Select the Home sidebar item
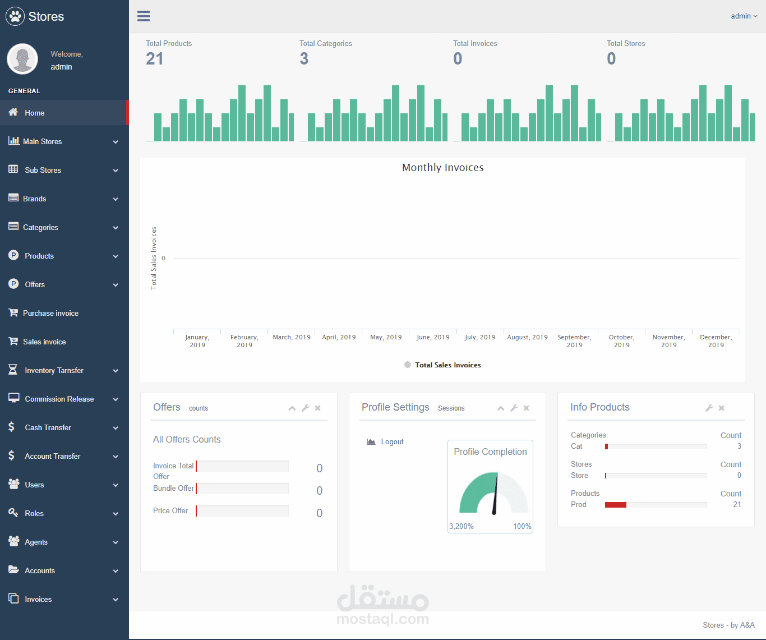Viewport: 766px width, 640px height. click(x=64, y=113)
